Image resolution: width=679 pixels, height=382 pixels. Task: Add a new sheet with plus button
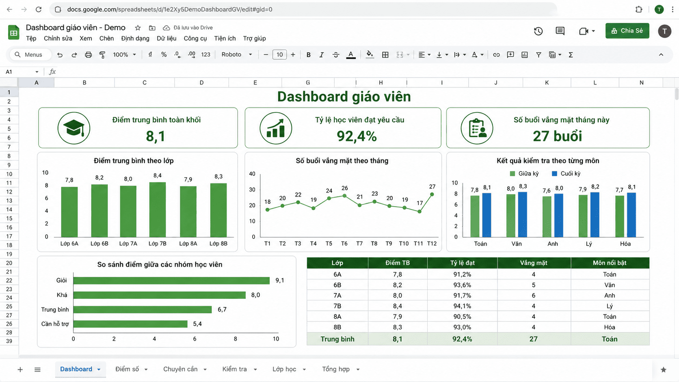coord(20,369)
